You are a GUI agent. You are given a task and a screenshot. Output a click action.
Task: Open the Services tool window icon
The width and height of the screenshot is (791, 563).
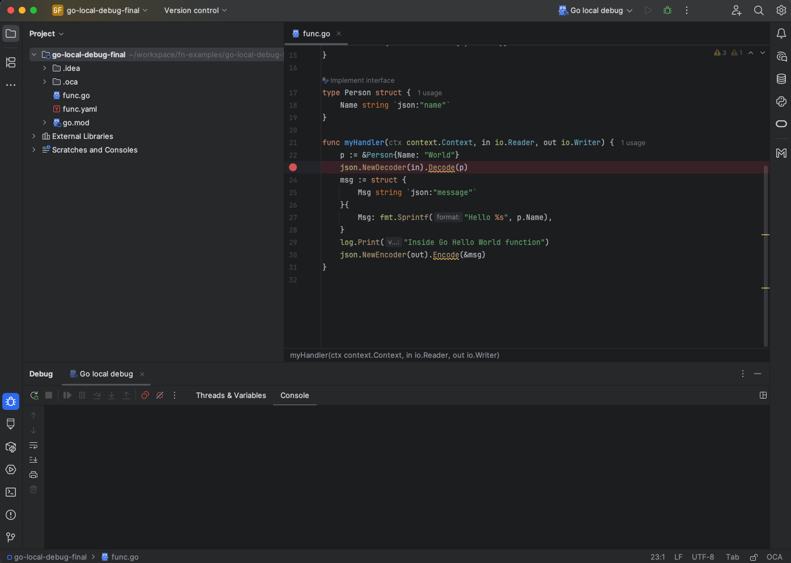[x=11, y=447]
